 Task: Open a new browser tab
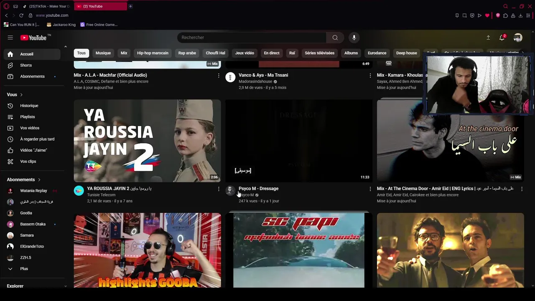click(130, 6)
